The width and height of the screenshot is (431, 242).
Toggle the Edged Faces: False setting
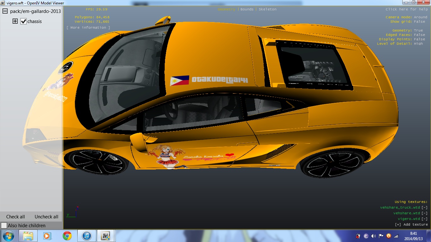(x=405, y=35)
